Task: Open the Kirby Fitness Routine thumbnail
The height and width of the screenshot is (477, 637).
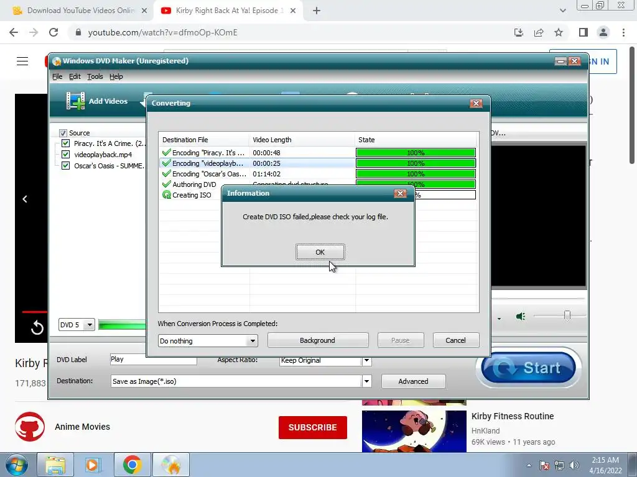Action: [x=414, y=431]
